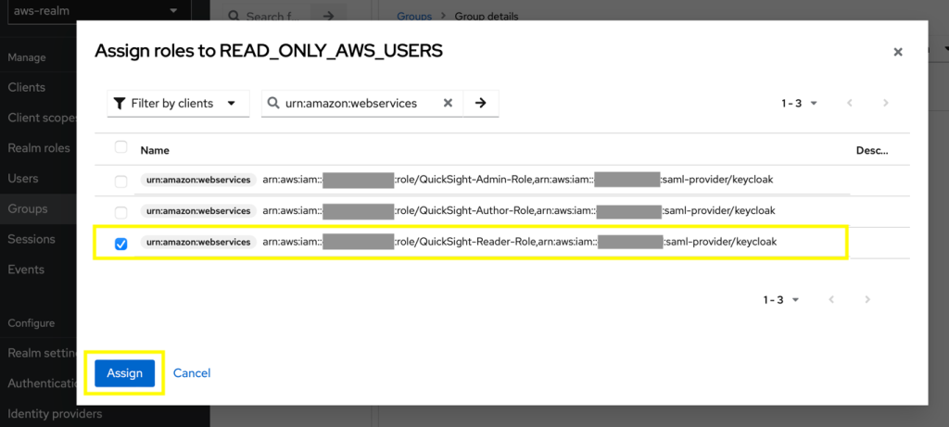This screenshot has height=427, width=949.
Task: Go to previous page in top pagination
Action: click(850, 103)
